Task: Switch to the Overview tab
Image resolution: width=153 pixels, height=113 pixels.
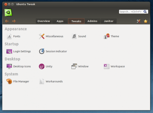Action: pyautogui.click(x=44, y=21)
